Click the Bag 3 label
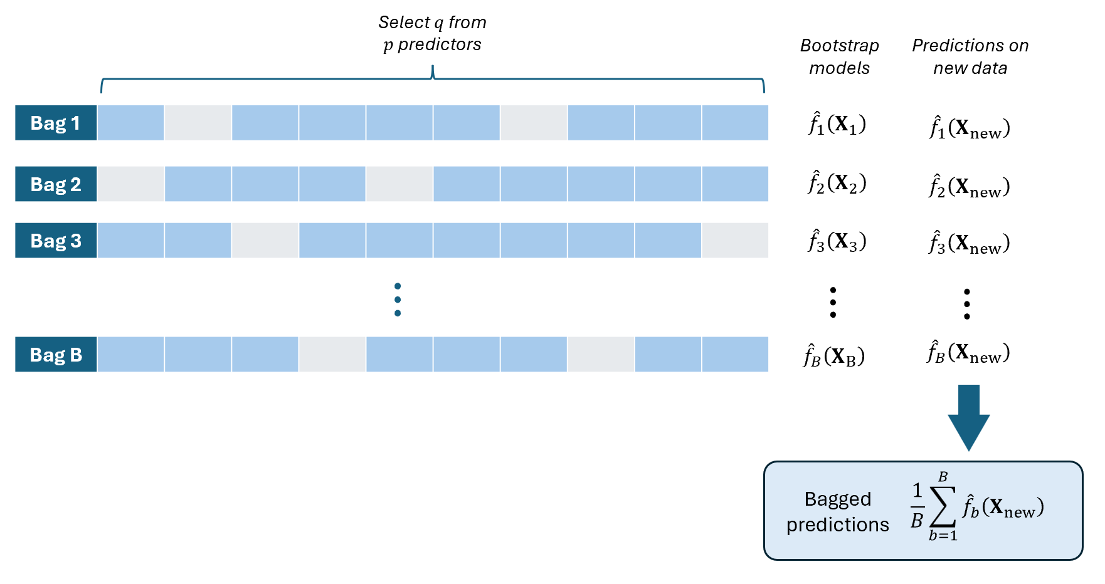This screenshot has width=1105, height=584. tap(56, 241)
